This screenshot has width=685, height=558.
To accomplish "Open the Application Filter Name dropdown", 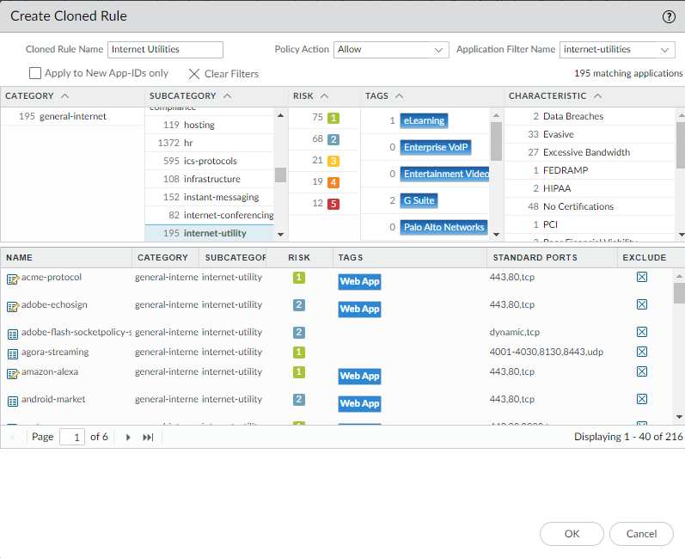I will tap(617, 50).
